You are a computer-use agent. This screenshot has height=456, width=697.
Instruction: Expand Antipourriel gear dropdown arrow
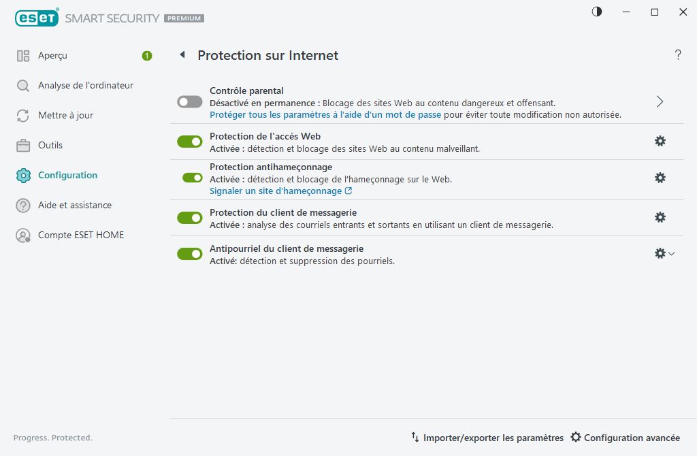(671, 253)
